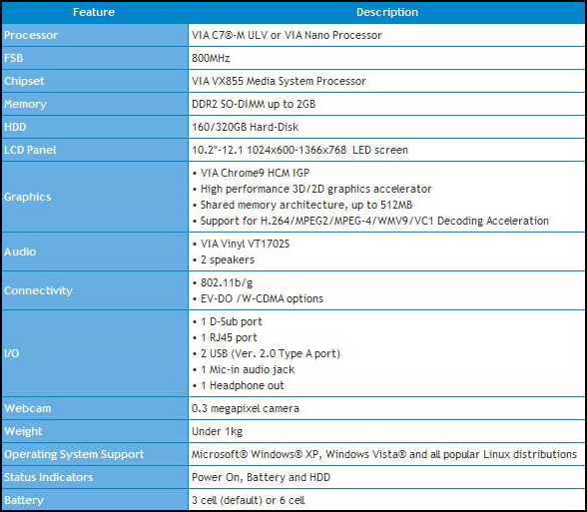This screenshot has width=587, height=512.
Task: Select the Status Indicators row label
Action: pos(48,477)
